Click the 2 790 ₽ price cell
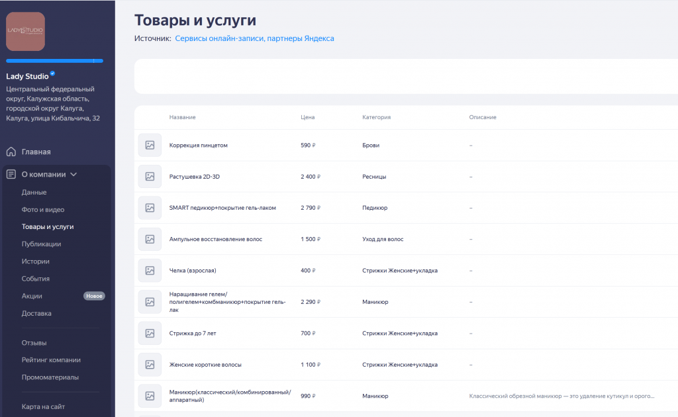The image size is (678, 417). 311,208
